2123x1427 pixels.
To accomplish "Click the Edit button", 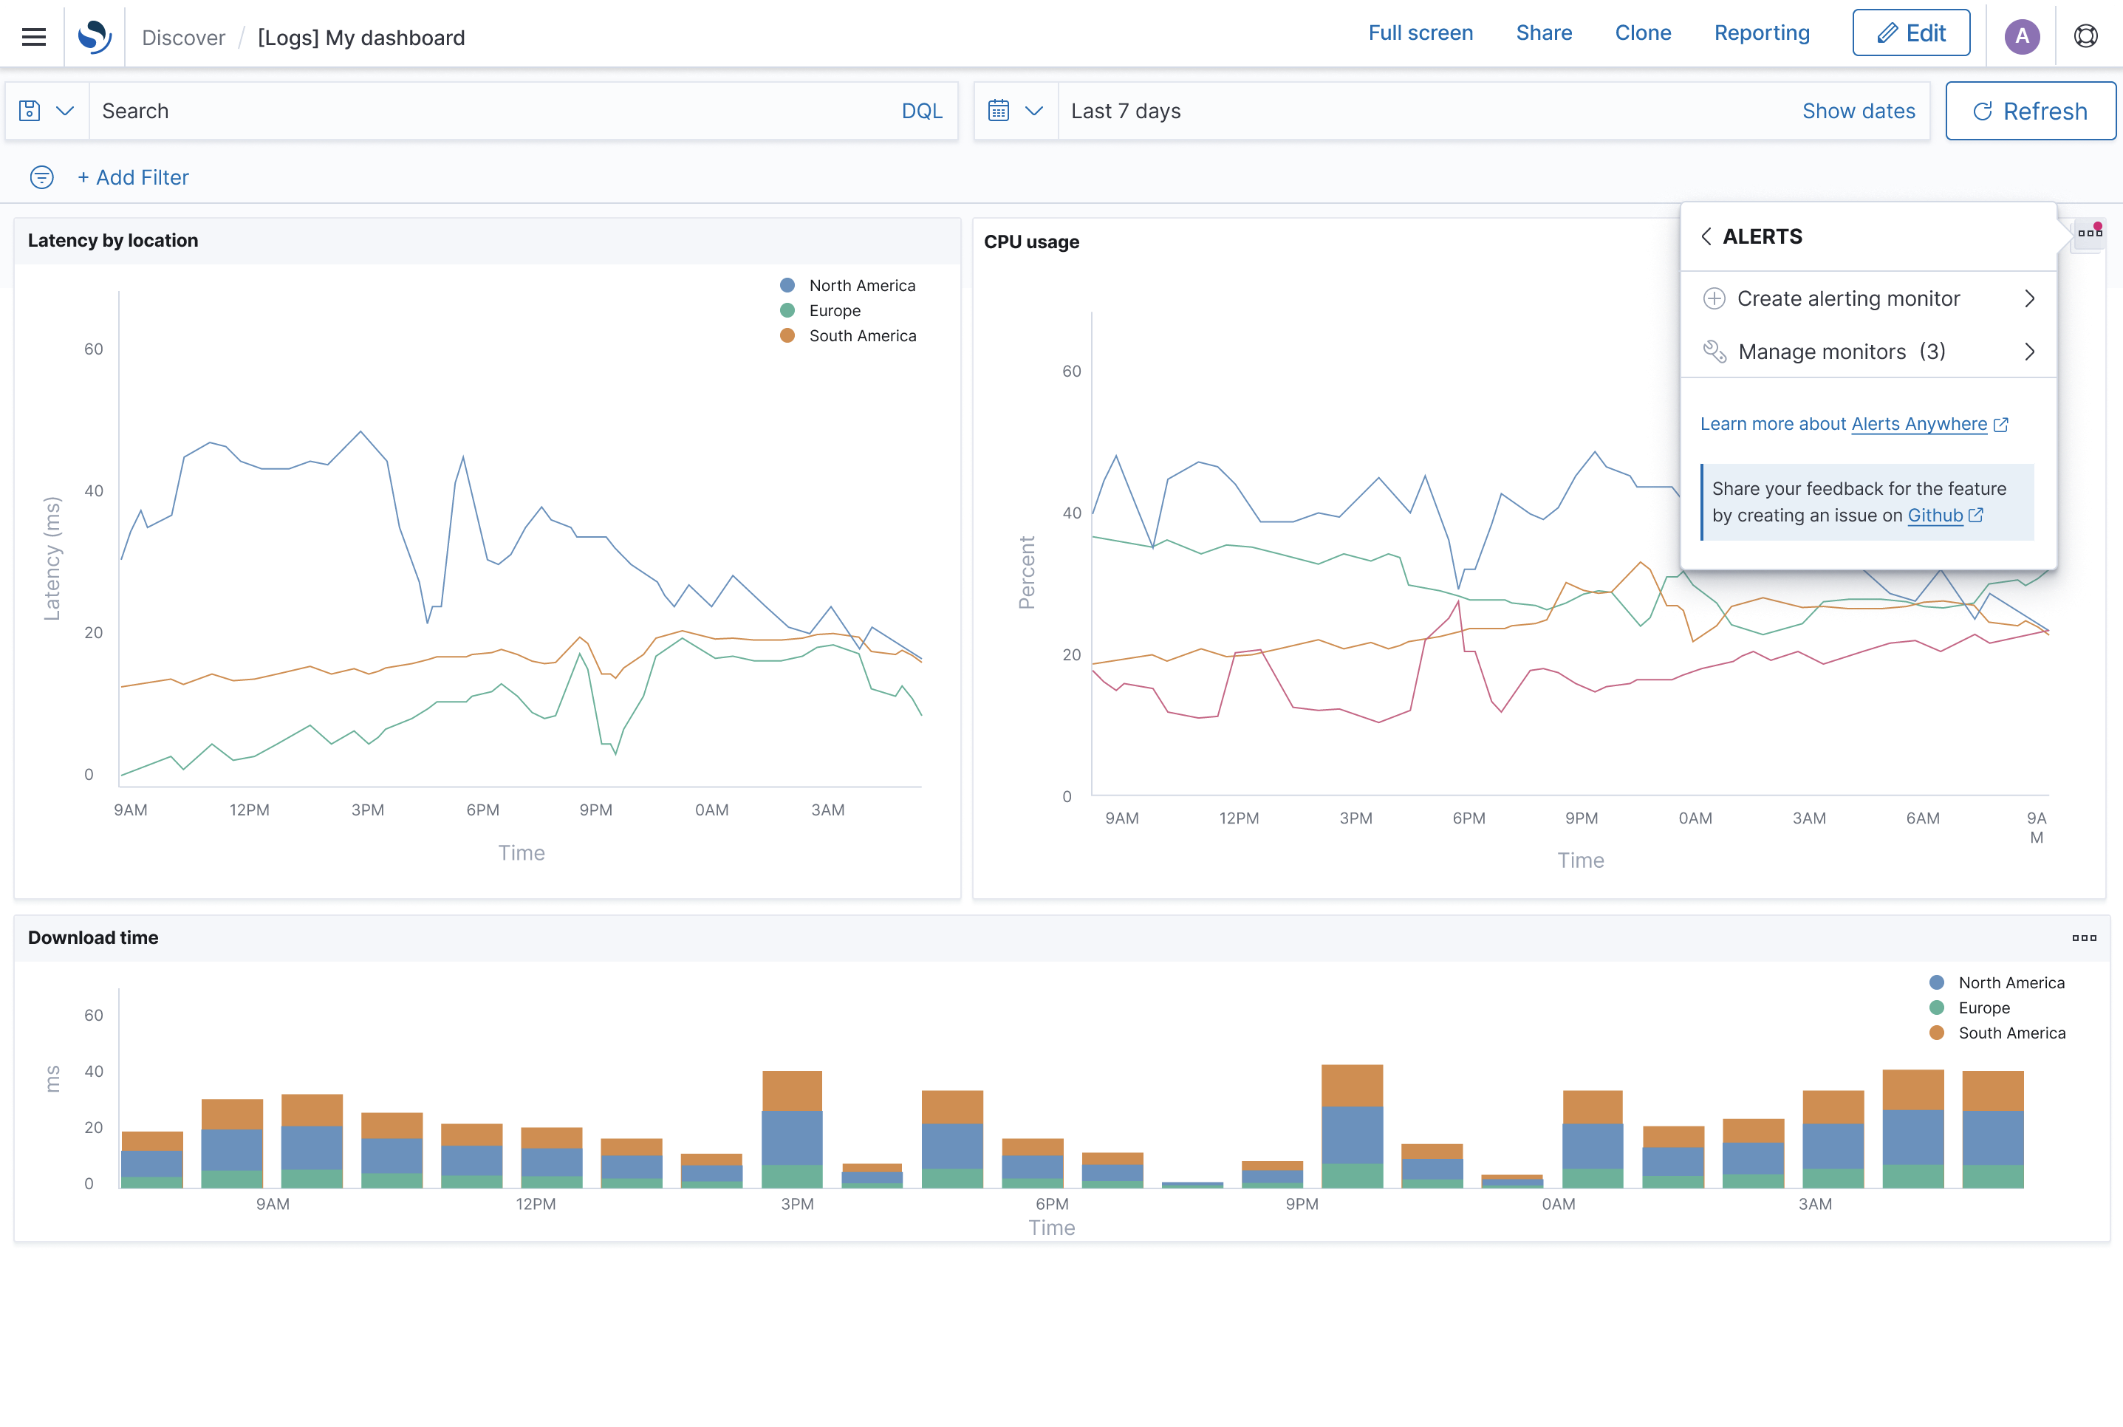I will pos(1911,32).
